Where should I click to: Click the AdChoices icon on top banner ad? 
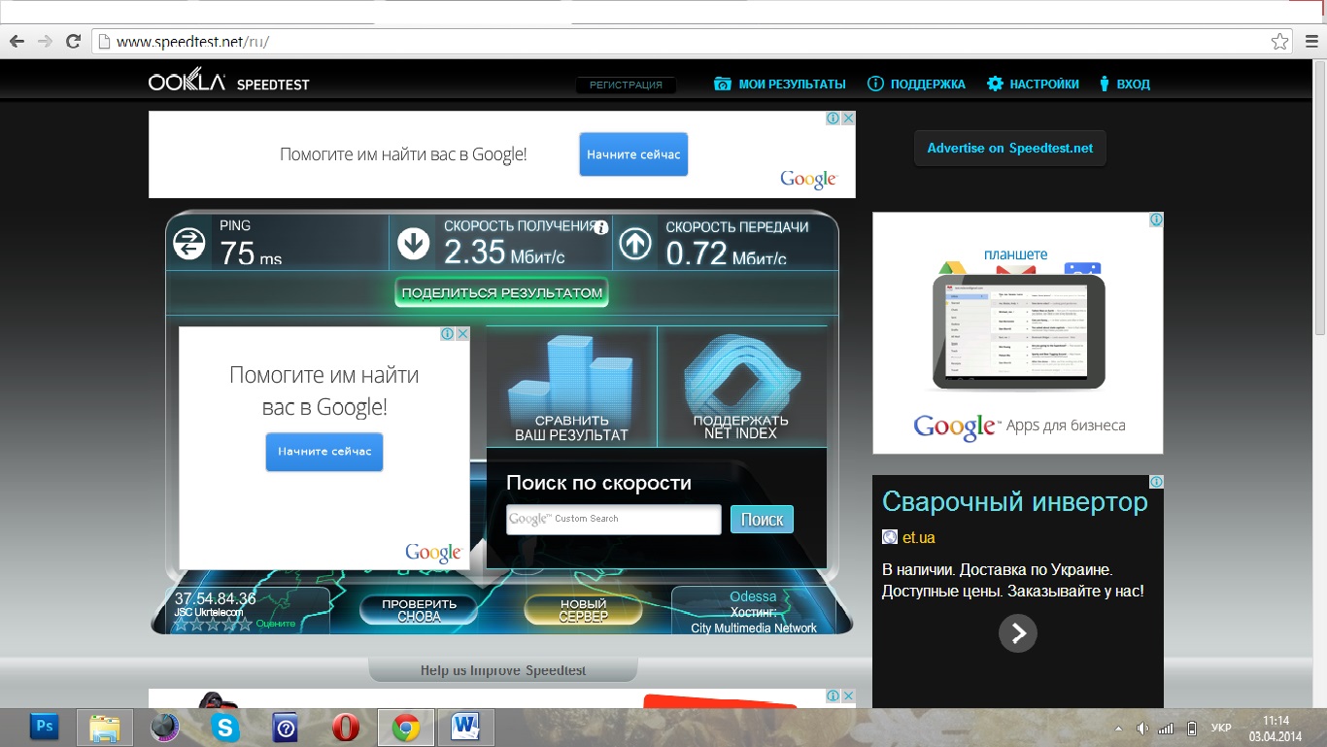(x=834, y=118)
